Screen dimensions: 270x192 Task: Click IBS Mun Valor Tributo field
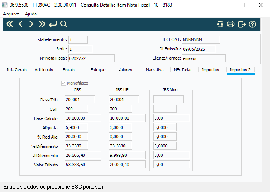172,165
